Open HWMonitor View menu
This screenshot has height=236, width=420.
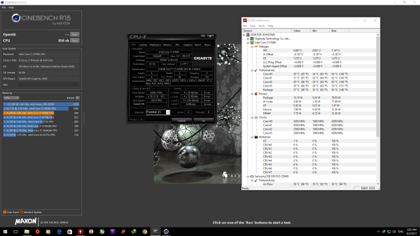pos(253,26)
